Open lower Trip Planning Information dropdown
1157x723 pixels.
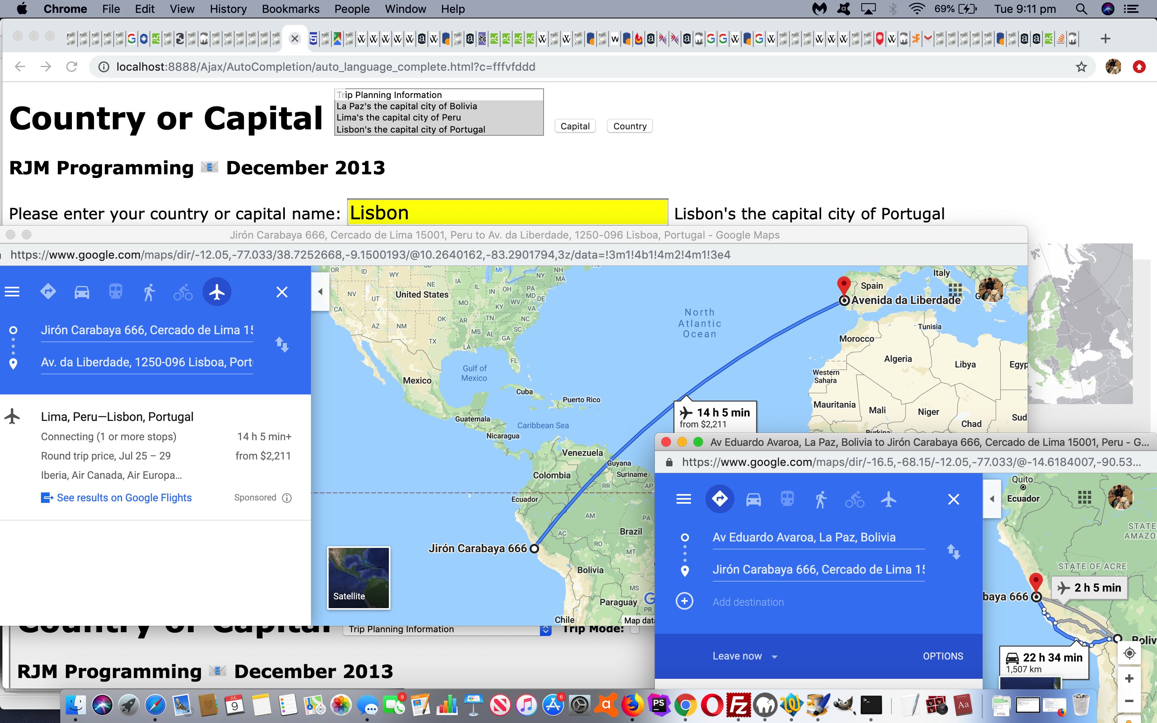[x=448, y=629]
